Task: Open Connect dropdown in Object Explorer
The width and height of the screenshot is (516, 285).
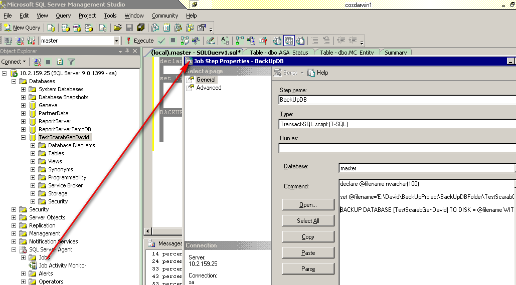Action: point(13,62)
